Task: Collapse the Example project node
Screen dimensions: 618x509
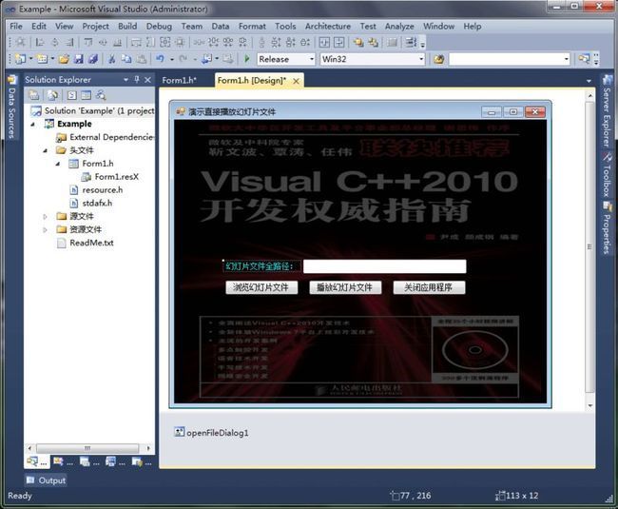Action: (32, 125)
